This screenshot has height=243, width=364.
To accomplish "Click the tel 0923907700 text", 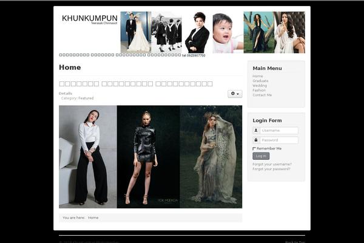I will click(x=194, y=55).
